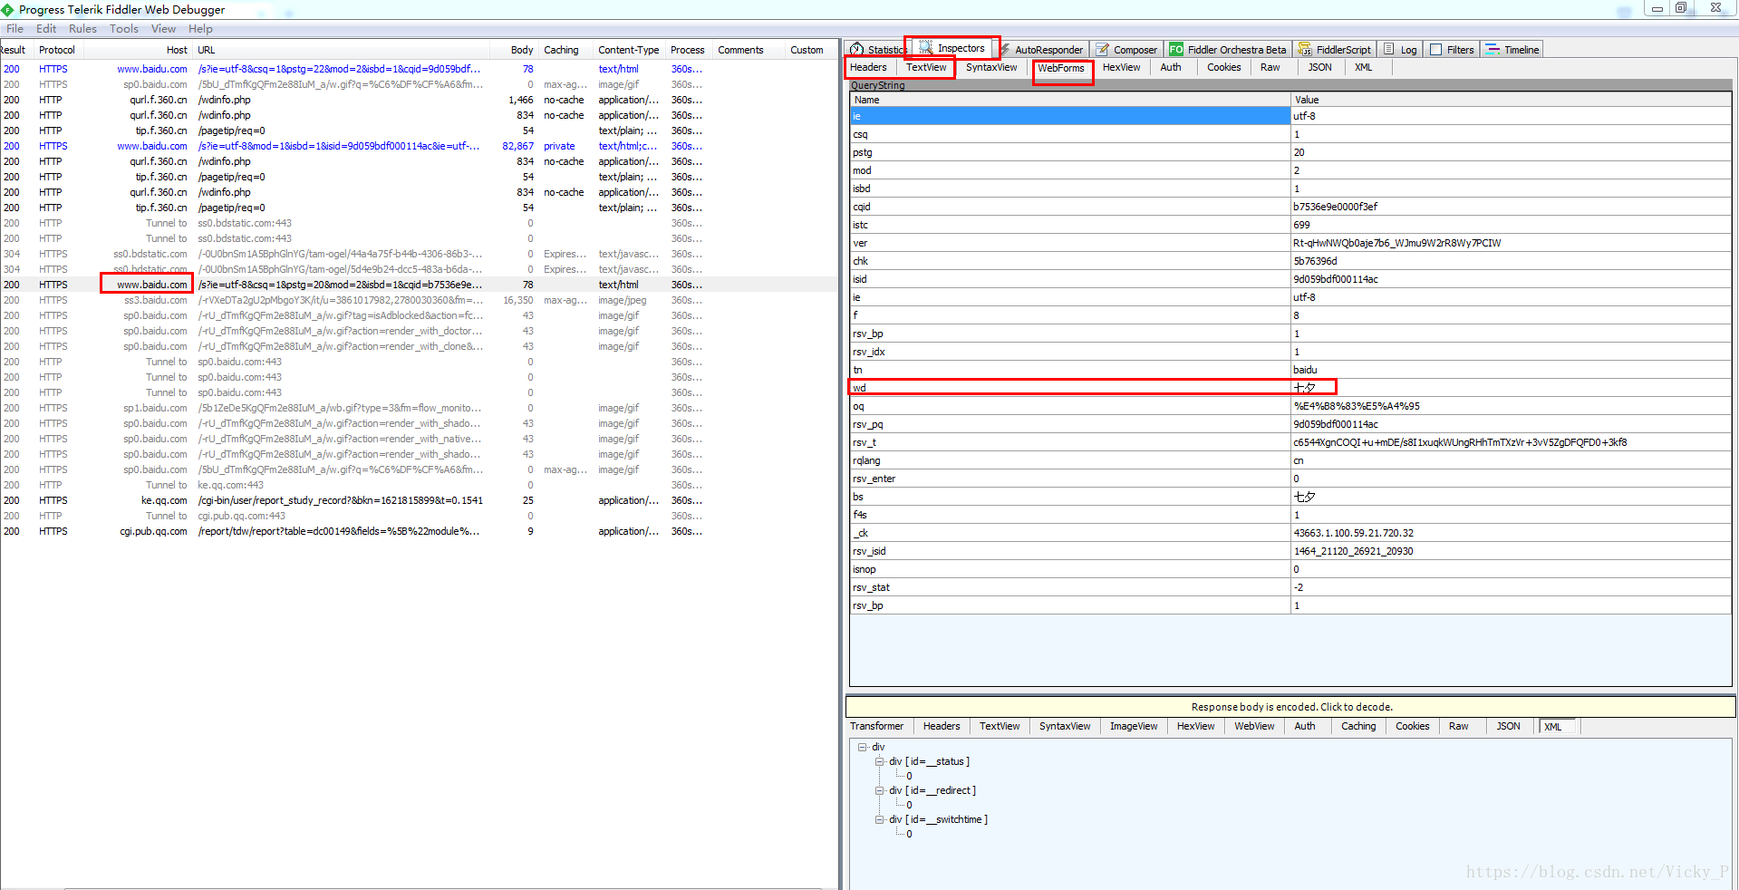Click the 'rsv_isid' value 1464_21120_26921_20930
This screenshot has height=890, width=1739.
[1353, 551]
